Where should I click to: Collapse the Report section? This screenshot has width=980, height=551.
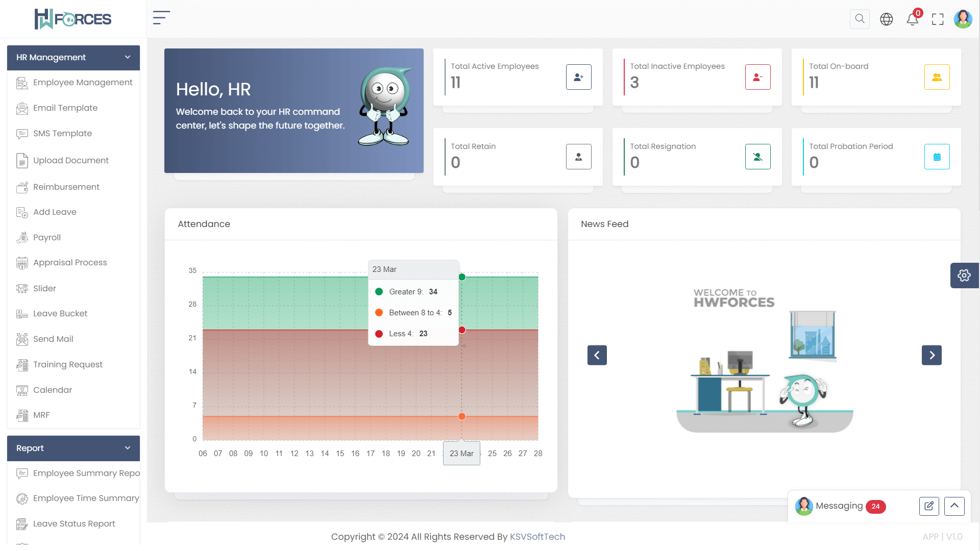(x=128, y=448)
